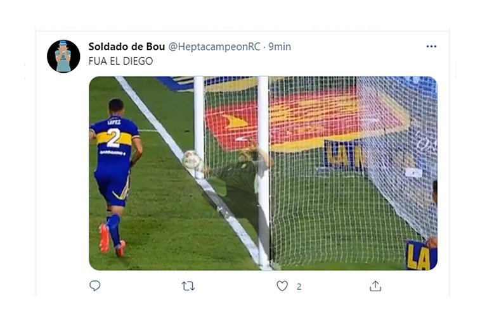Open the attached football goal-line photo
This screenshot has width=487, height=324.
[x=263, y=173]
